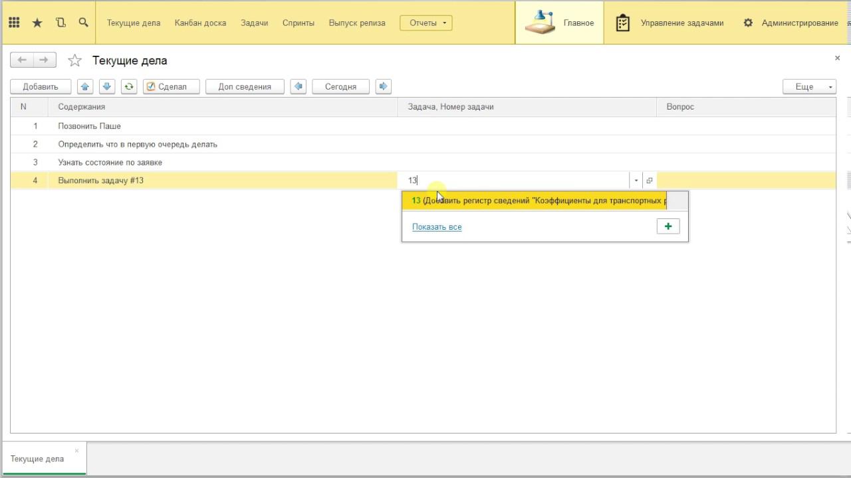Screen dimensions: 851x478
Task: Click the search magnifier icon
Action: coord(83,23)
